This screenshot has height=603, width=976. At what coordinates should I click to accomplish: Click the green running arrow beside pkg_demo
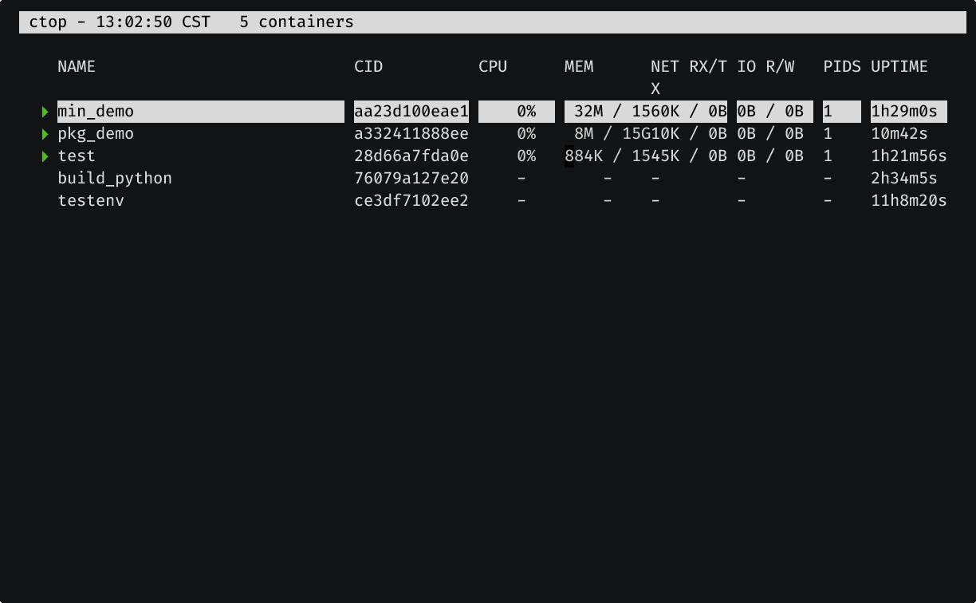pyautogui.click(x=45, y=134)
